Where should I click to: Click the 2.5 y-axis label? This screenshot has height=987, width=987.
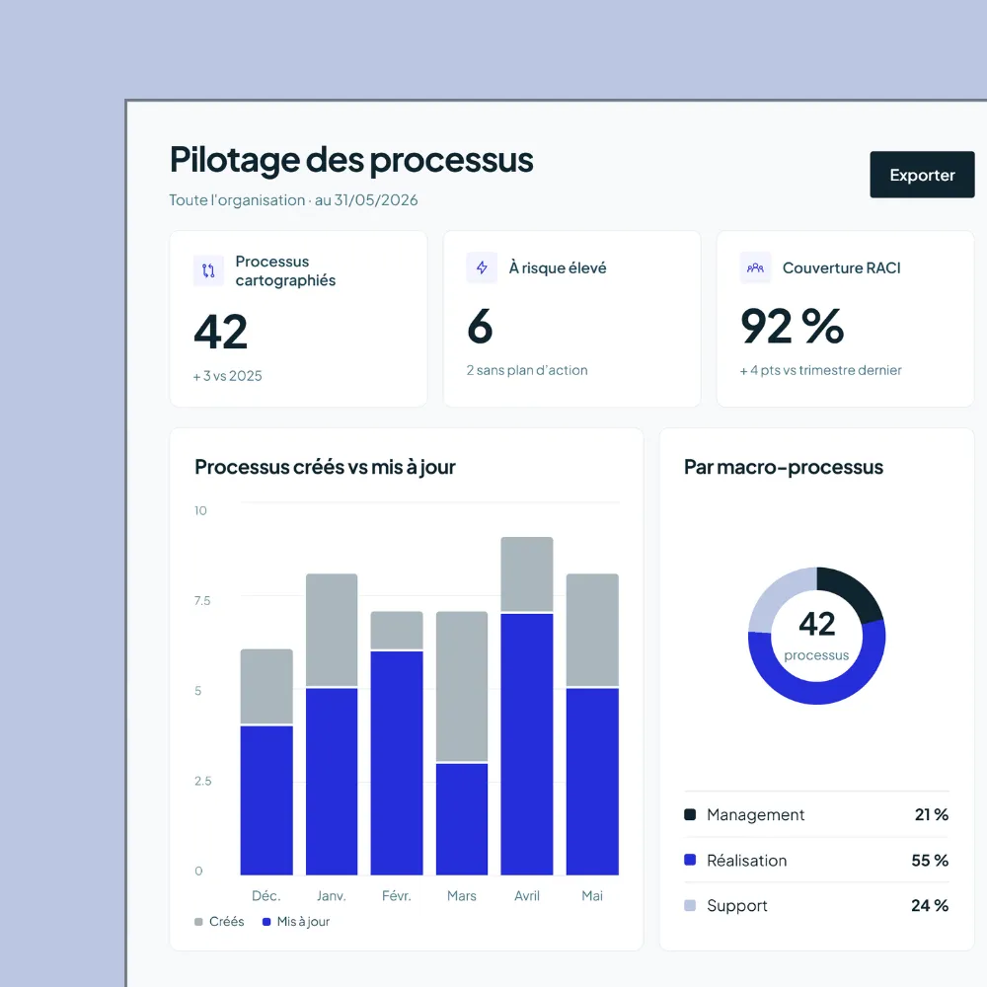(x=202, y=781)
